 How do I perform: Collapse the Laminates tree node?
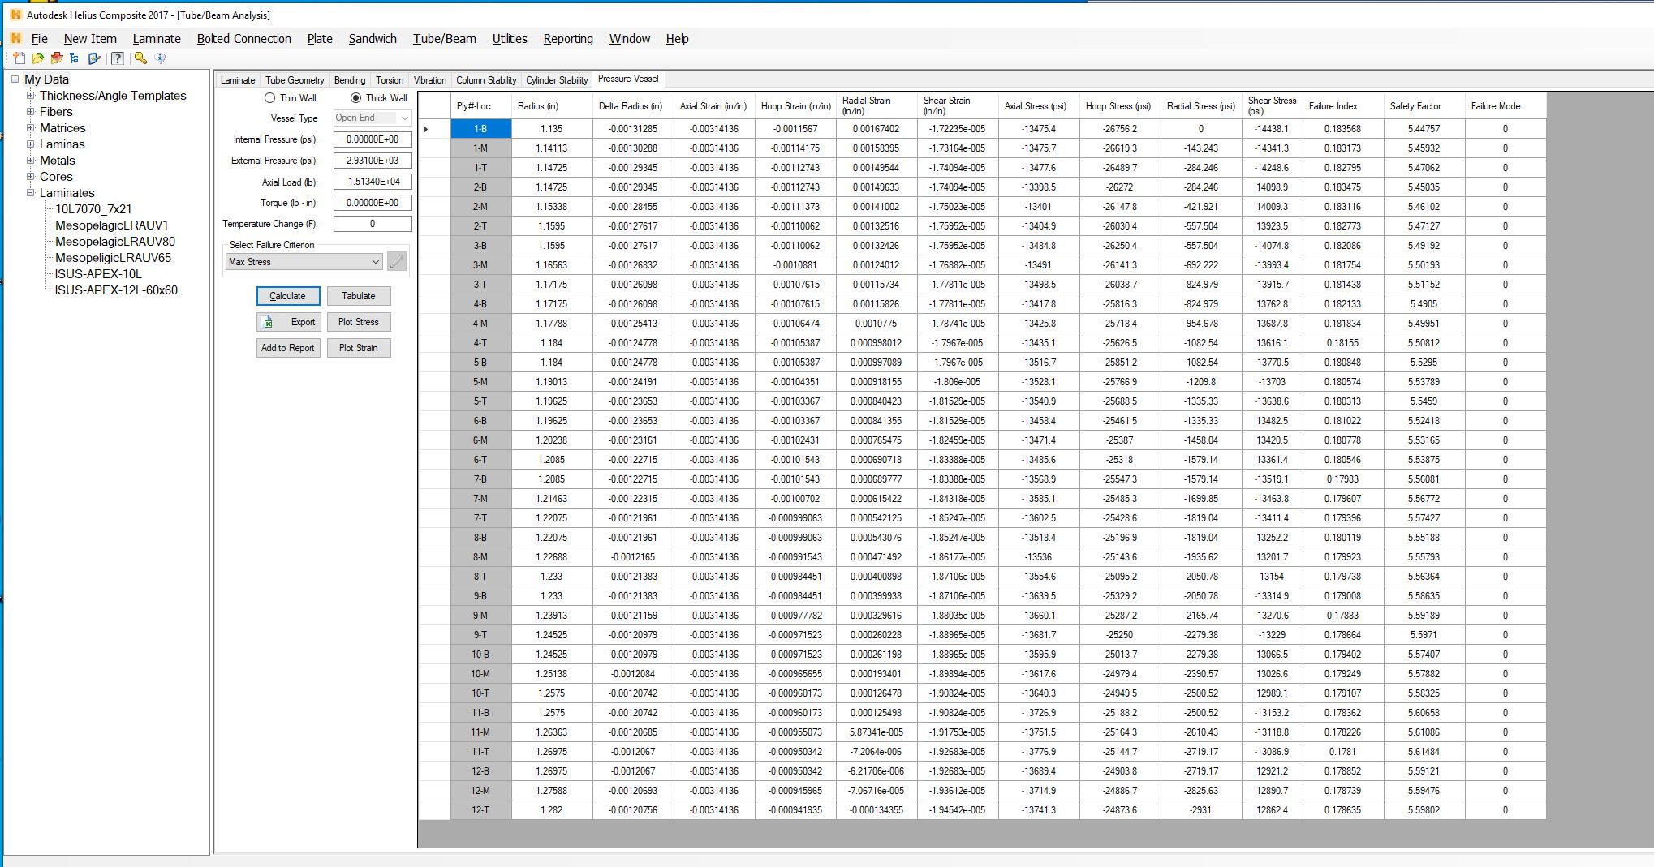tap(31, 193)
